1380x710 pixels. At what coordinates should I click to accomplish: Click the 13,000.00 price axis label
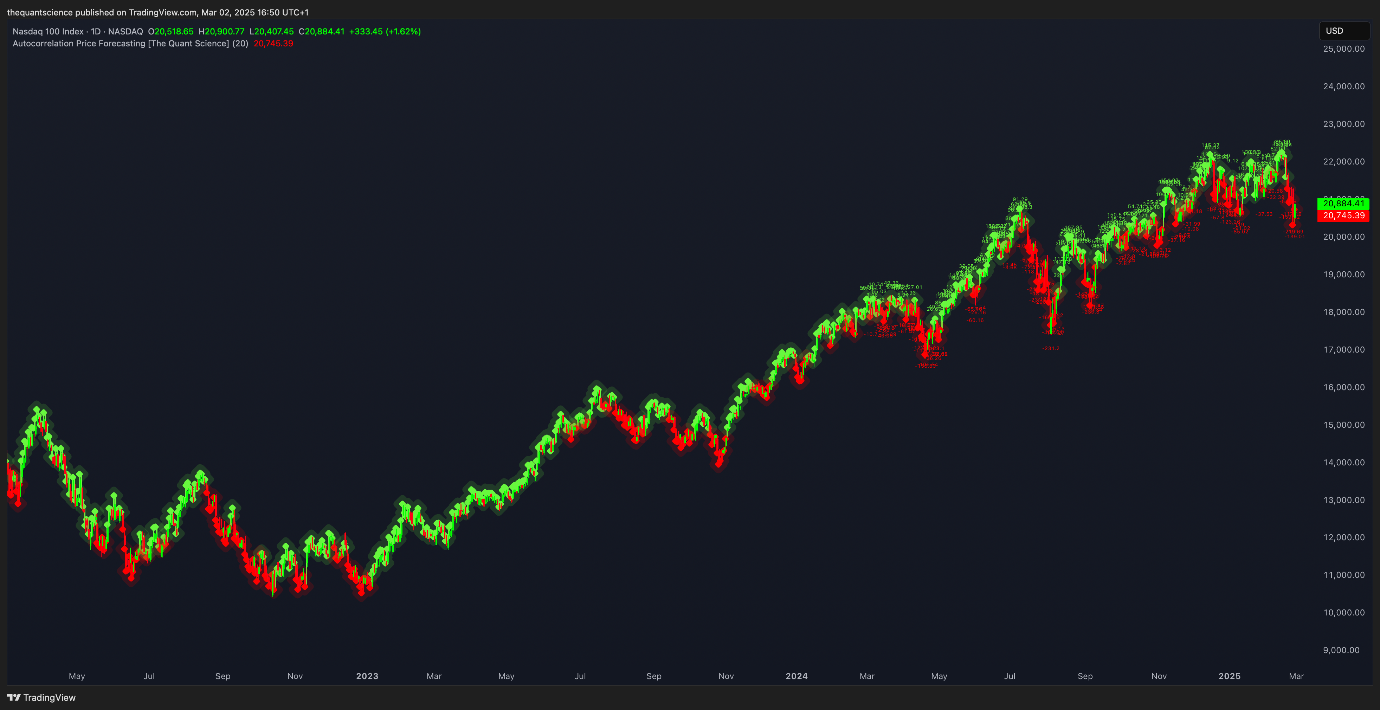coord(1343,500)
